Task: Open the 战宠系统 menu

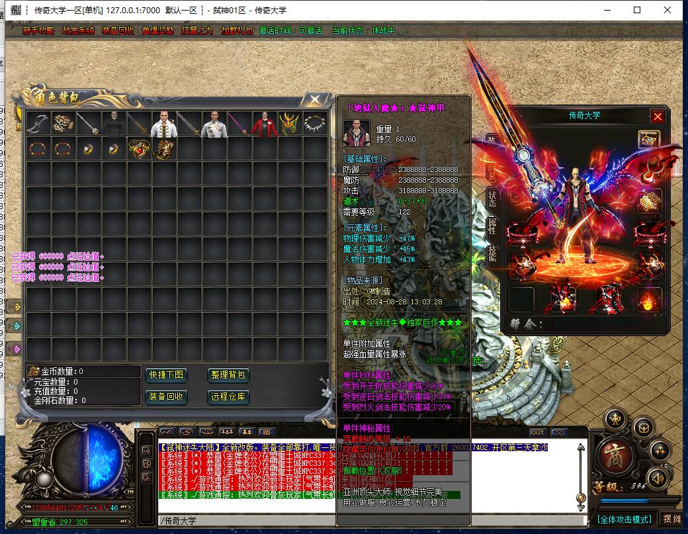Action: pos(78,30)
